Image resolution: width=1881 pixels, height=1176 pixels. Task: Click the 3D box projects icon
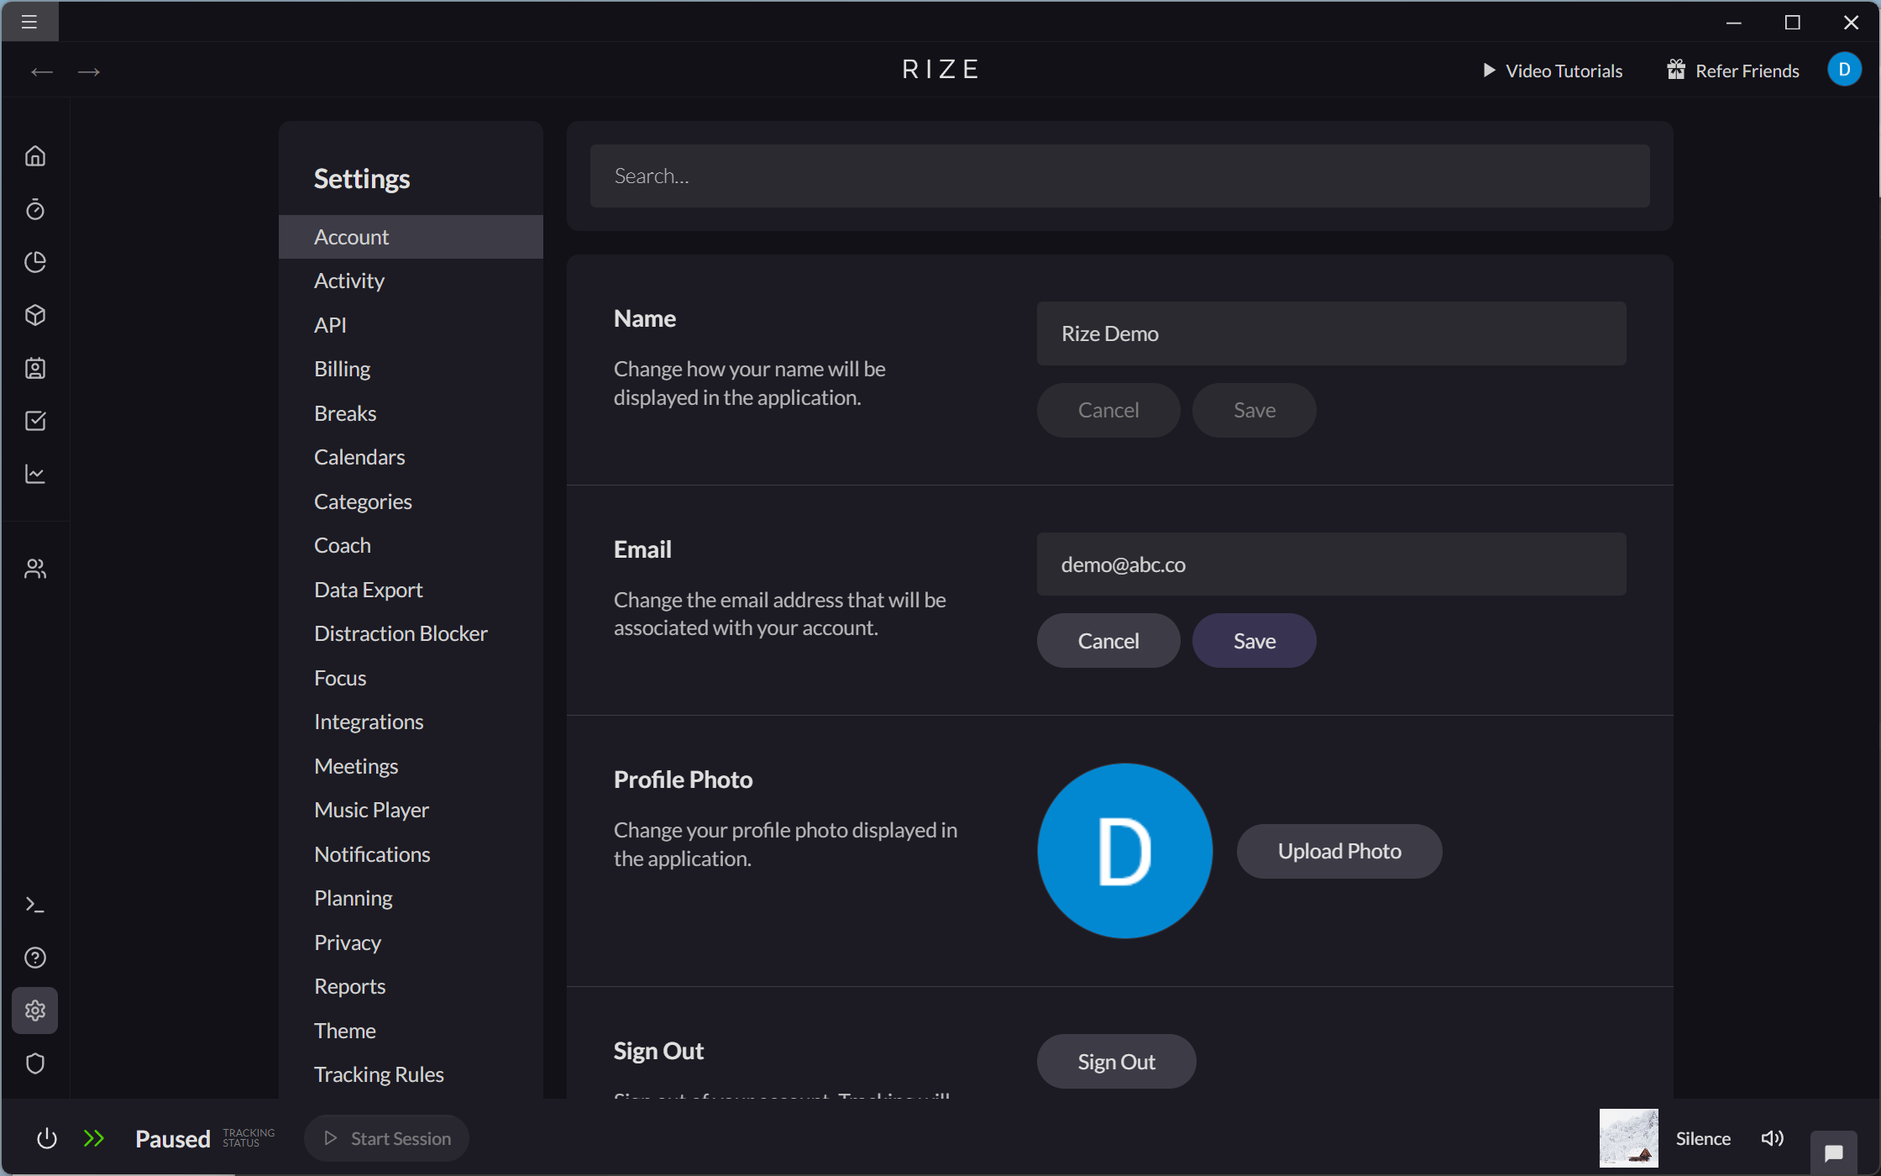[x=35, y=315]
